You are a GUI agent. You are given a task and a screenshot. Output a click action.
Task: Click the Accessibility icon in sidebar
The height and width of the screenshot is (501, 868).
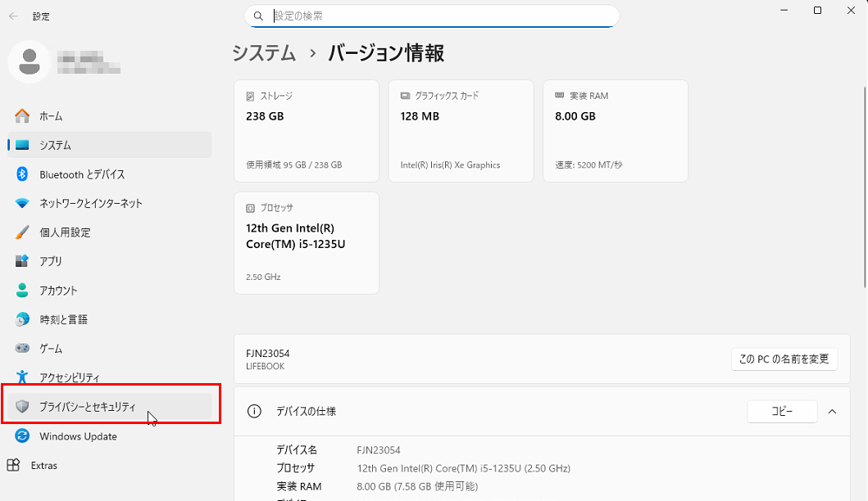pos(22,377)
